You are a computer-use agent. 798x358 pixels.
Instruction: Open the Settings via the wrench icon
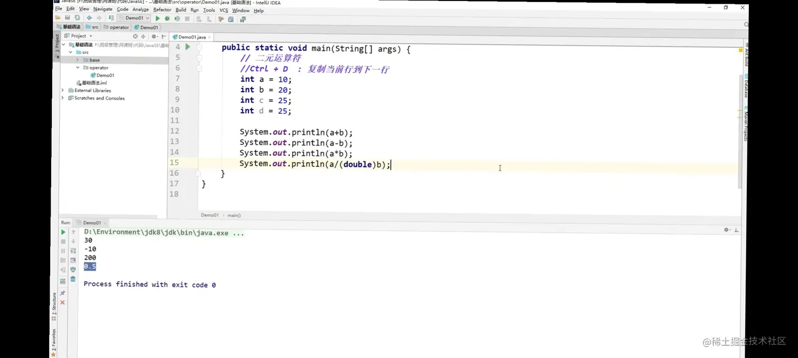(x=220, y=18)
